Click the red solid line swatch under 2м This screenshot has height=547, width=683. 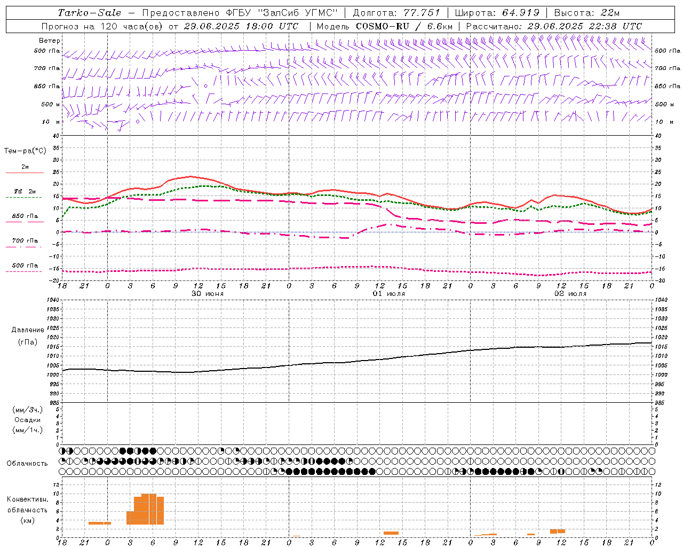25,173
